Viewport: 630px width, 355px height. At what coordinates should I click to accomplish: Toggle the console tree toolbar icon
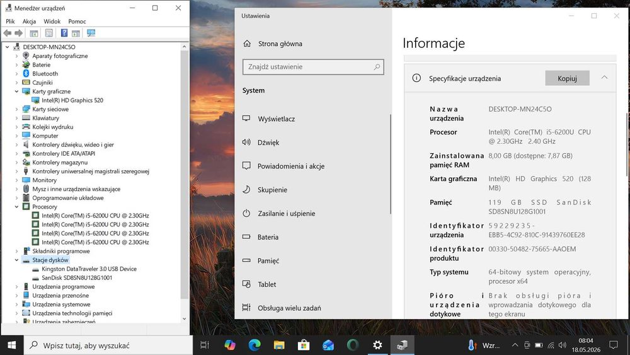34,33
